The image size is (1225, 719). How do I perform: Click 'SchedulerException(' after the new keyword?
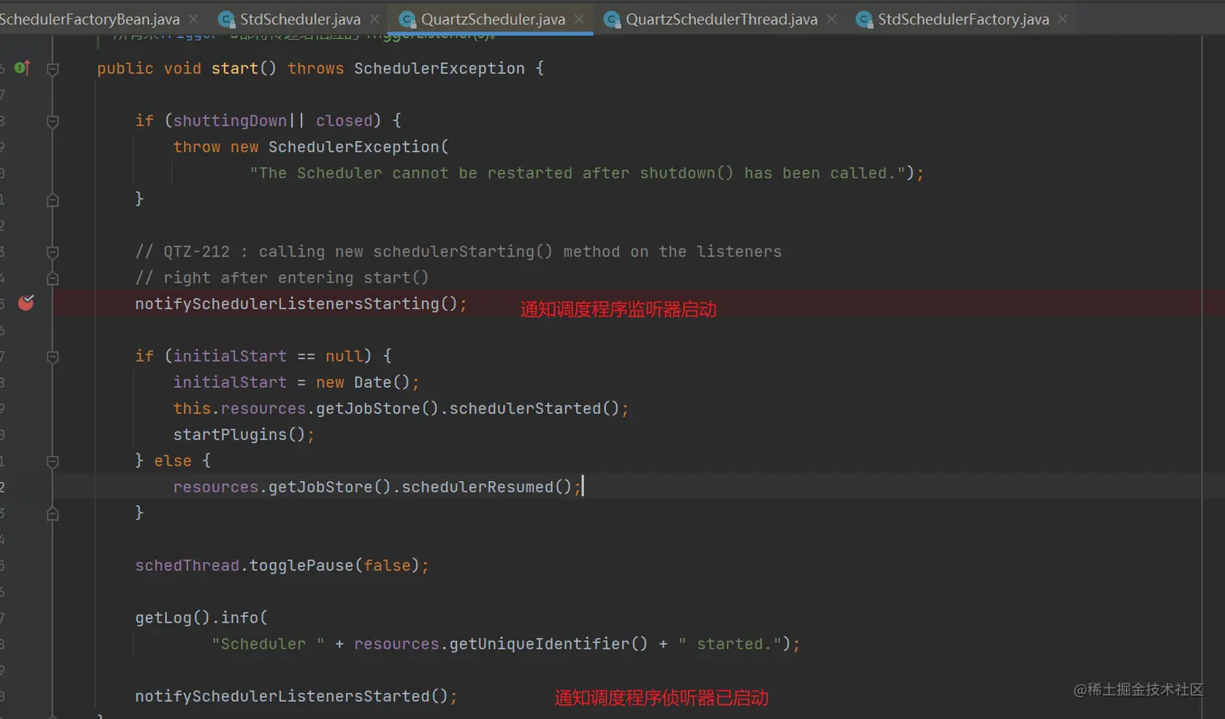(x=358, y=147)
